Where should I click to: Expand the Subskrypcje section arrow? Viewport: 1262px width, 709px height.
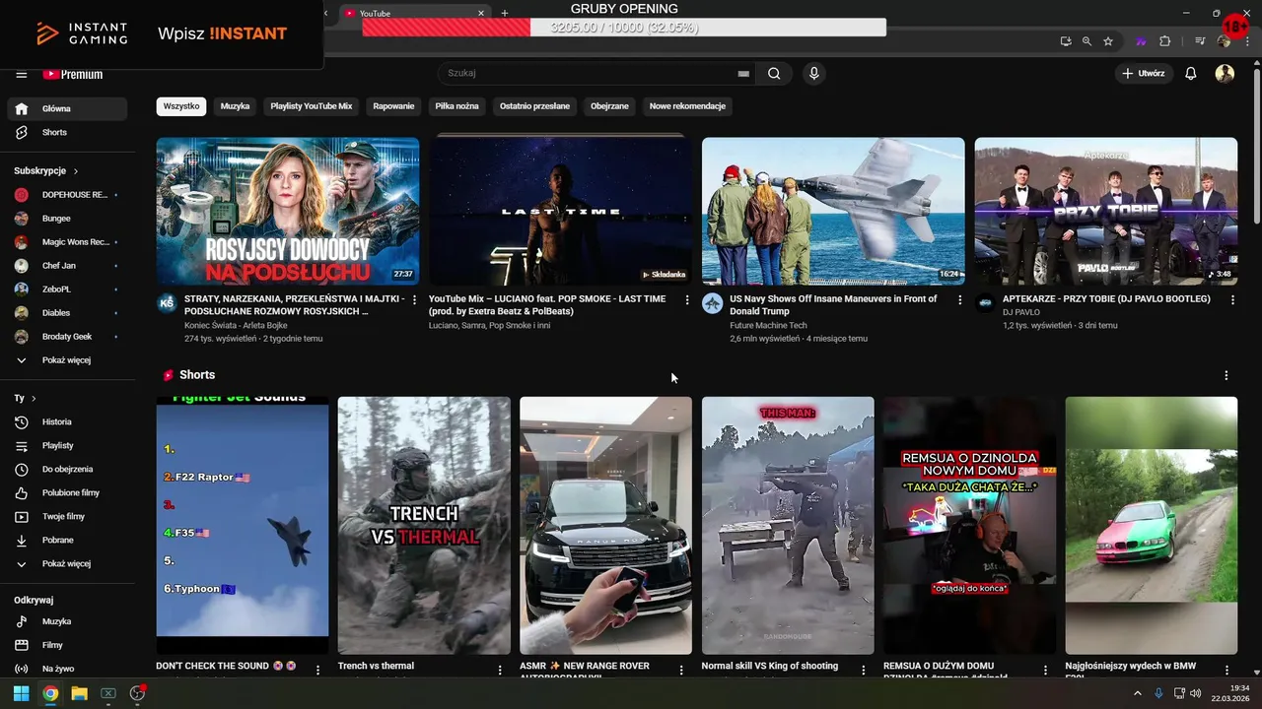(x=76, y=171)
